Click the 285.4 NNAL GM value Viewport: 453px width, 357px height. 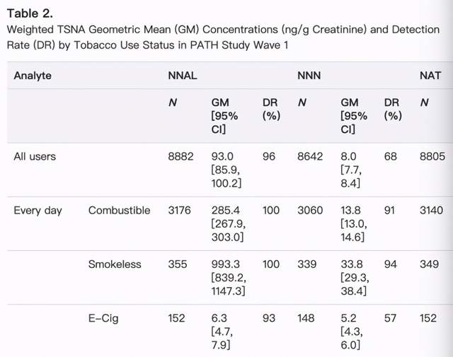click(225, 211)
